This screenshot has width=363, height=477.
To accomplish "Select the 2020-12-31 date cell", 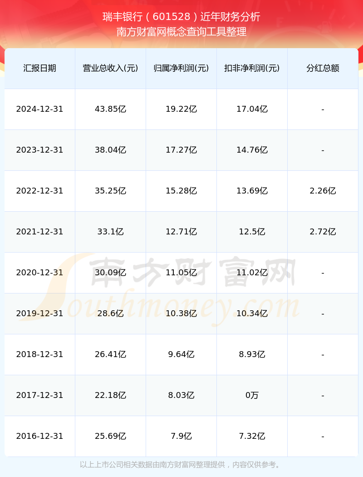I will [x=40, y=273].
